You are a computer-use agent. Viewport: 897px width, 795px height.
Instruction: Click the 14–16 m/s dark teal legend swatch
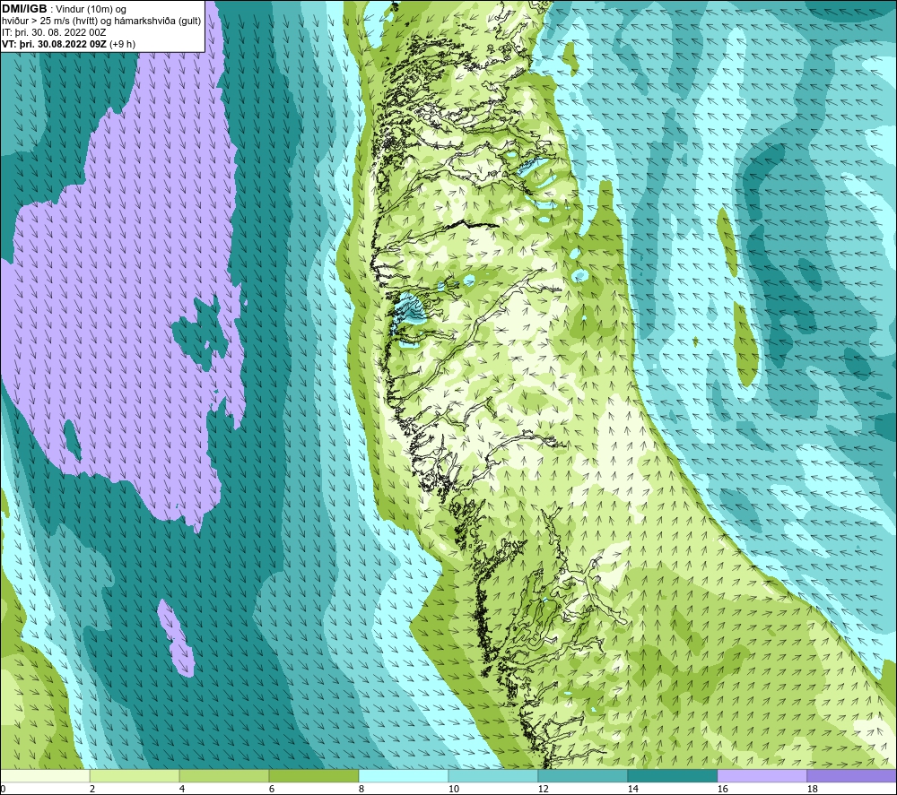[672, 775]
